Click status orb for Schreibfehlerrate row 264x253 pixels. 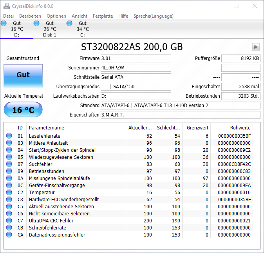coord(9,228)
